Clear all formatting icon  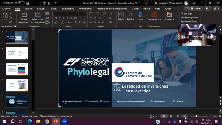(84, 22)
